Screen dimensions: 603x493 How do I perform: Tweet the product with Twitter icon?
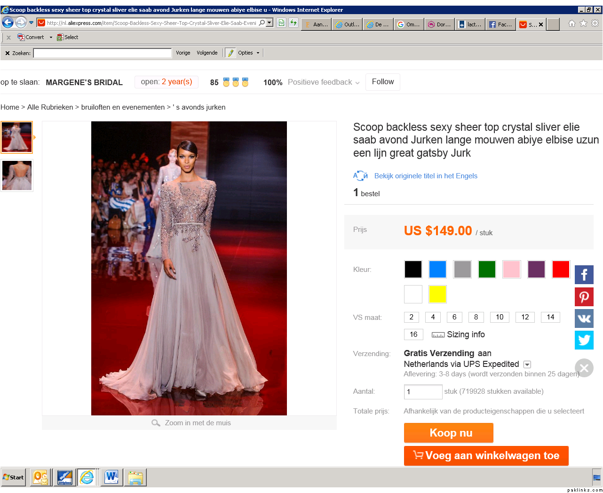584,340
